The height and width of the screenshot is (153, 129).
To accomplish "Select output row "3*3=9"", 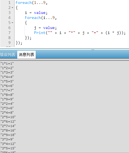I will click(7, 139).
